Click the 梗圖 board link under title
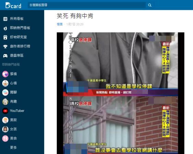Image resolution: width=193 pixels, height=154 pixels. coord(60,24)
